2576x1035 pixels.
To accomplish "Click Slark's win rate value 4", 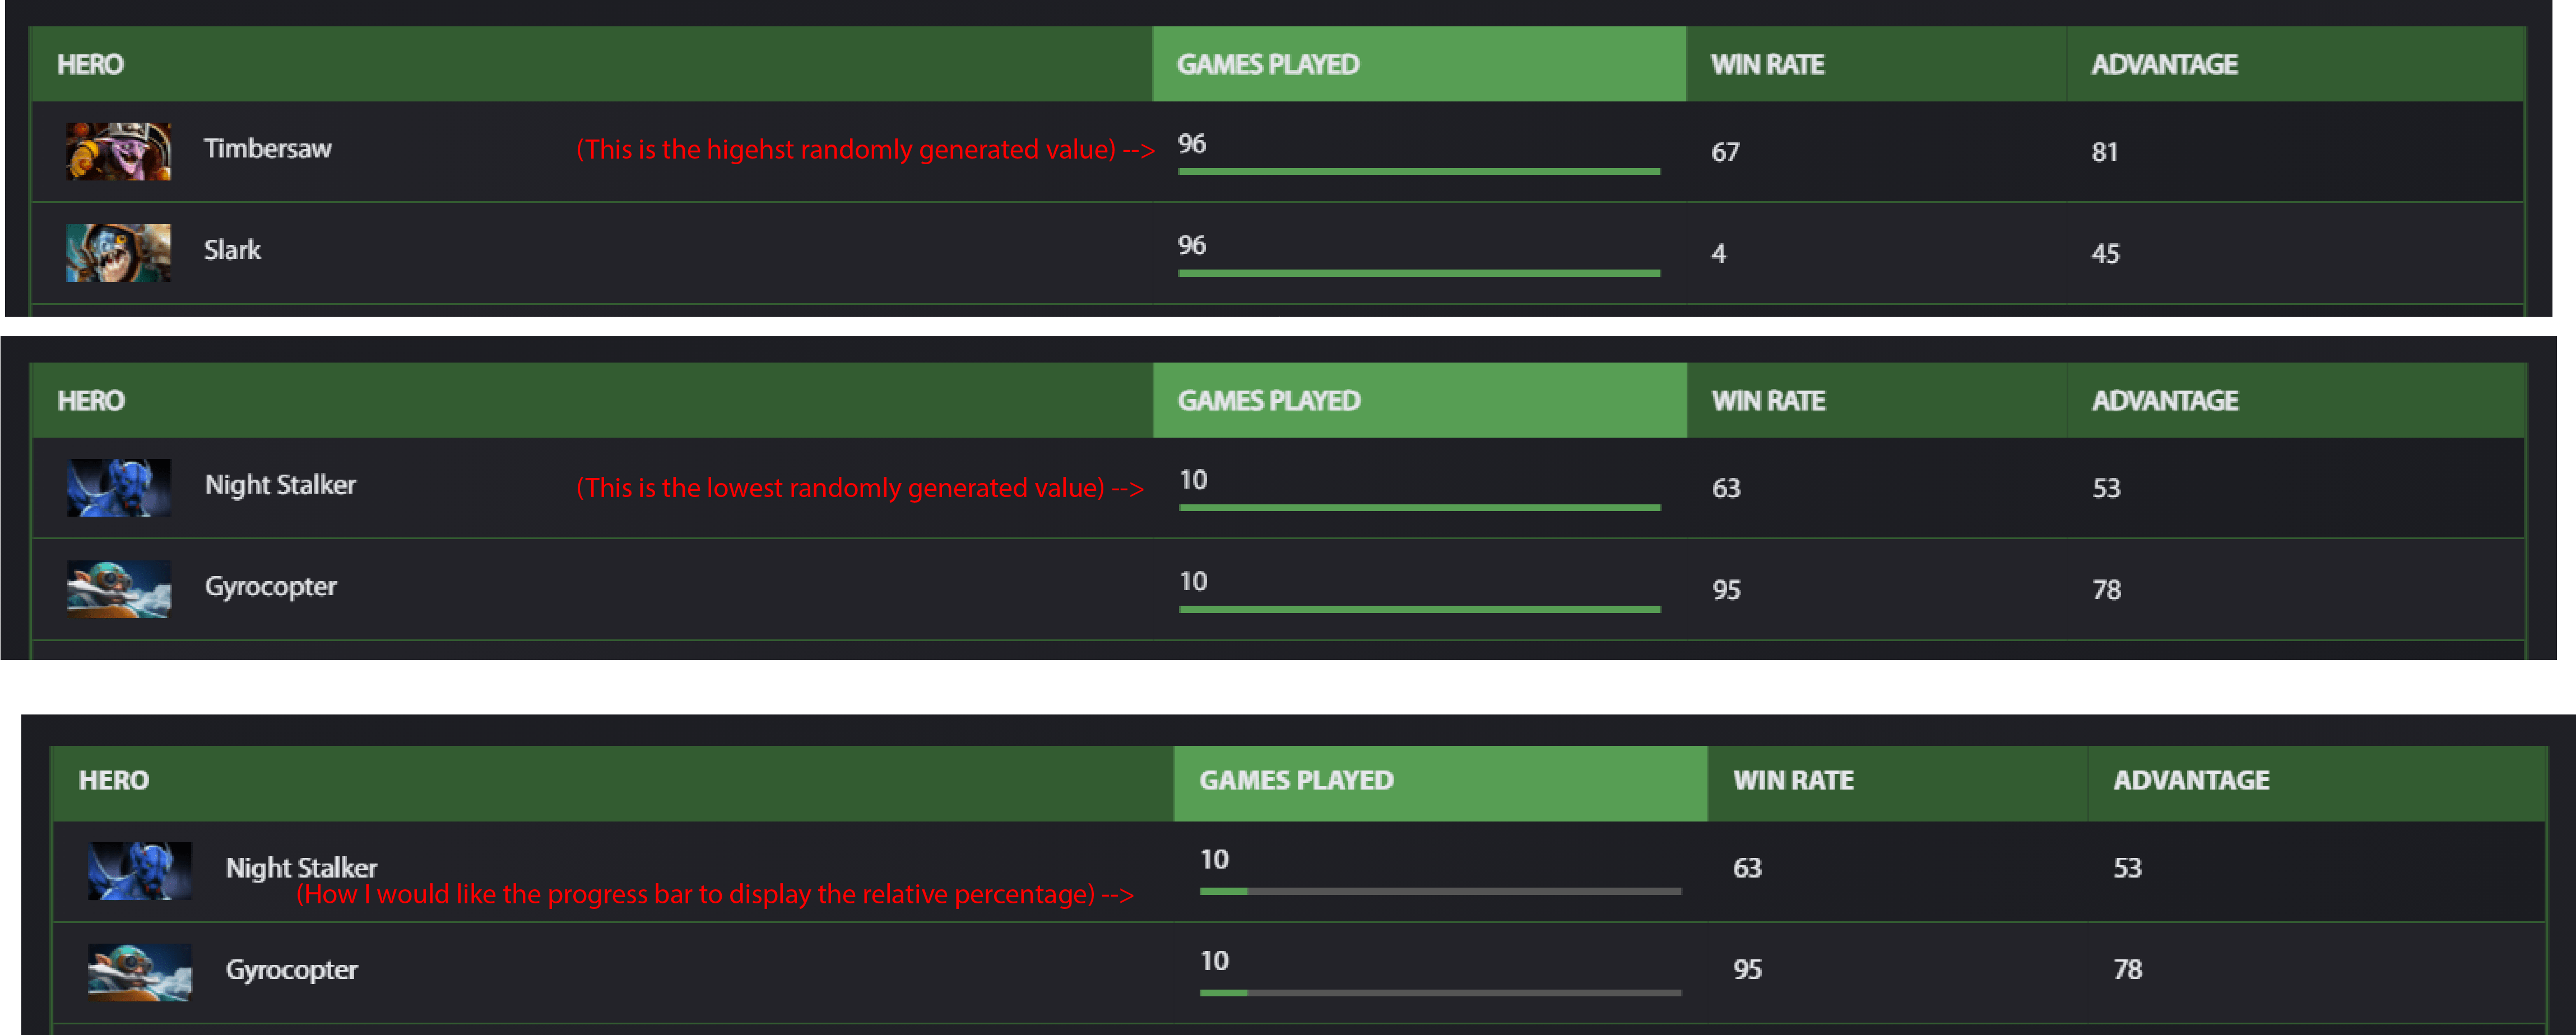I will [1719, 254].
